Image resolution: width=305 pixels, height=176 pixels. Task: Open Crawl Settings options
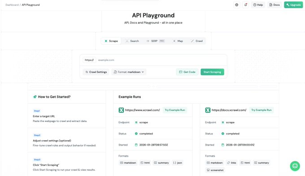(96, 72)
